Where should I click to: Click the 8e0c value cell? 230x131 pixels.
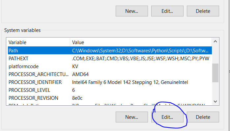point(77,98)
